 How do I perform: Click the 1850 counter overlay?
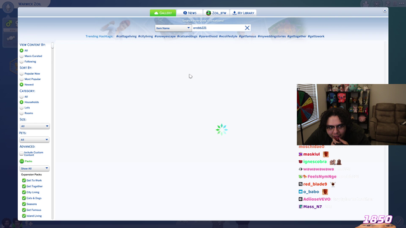(377, 220)
